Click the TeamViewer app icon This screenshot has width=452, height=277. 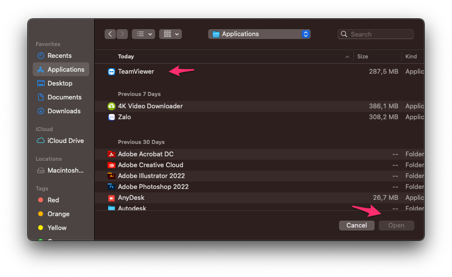tap(112, 72)
